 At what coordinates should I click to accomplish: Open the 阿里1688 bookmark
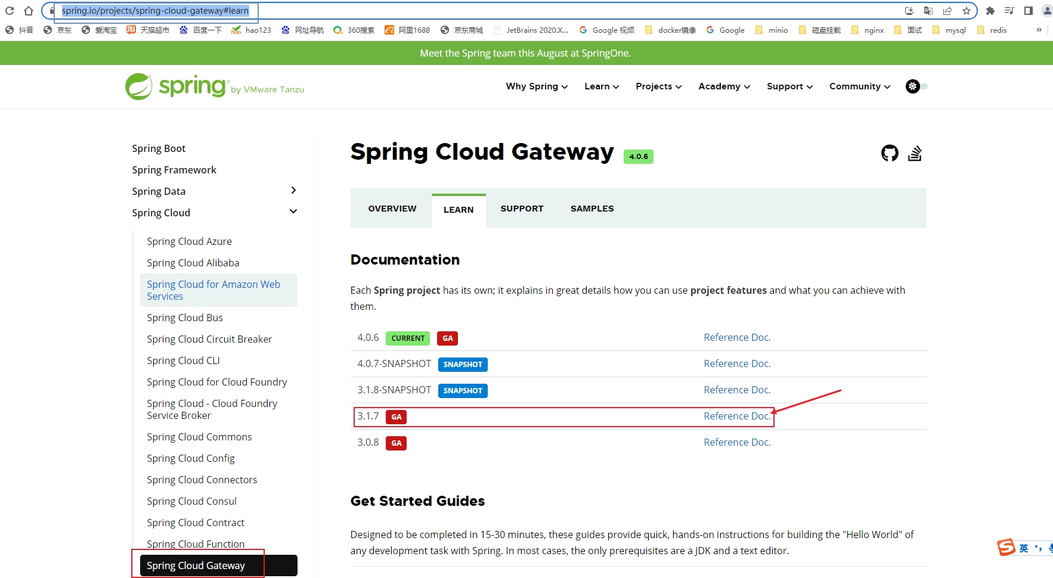(x=407, y=30)
